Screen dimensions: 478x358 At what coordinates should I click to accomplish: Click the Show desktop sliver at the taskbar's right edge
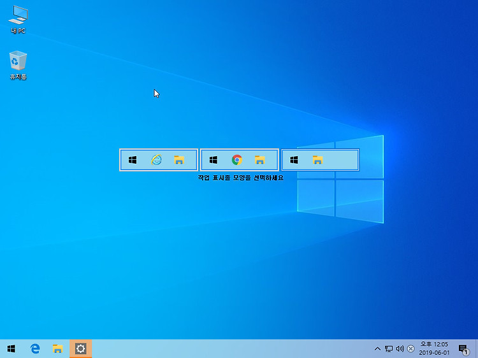tap(477, 348)
